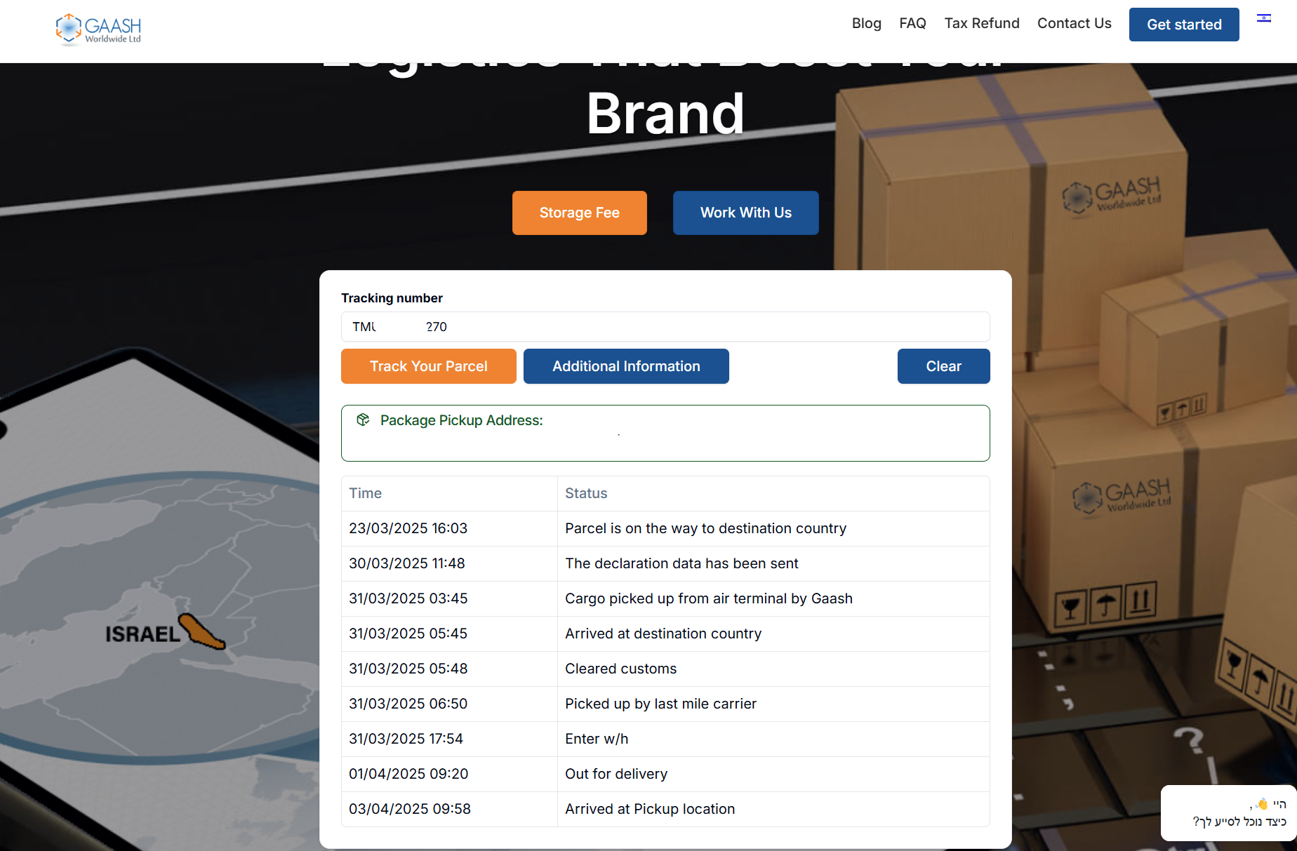
Task: Clear the tracking number
Action: [x=944, y=366]
